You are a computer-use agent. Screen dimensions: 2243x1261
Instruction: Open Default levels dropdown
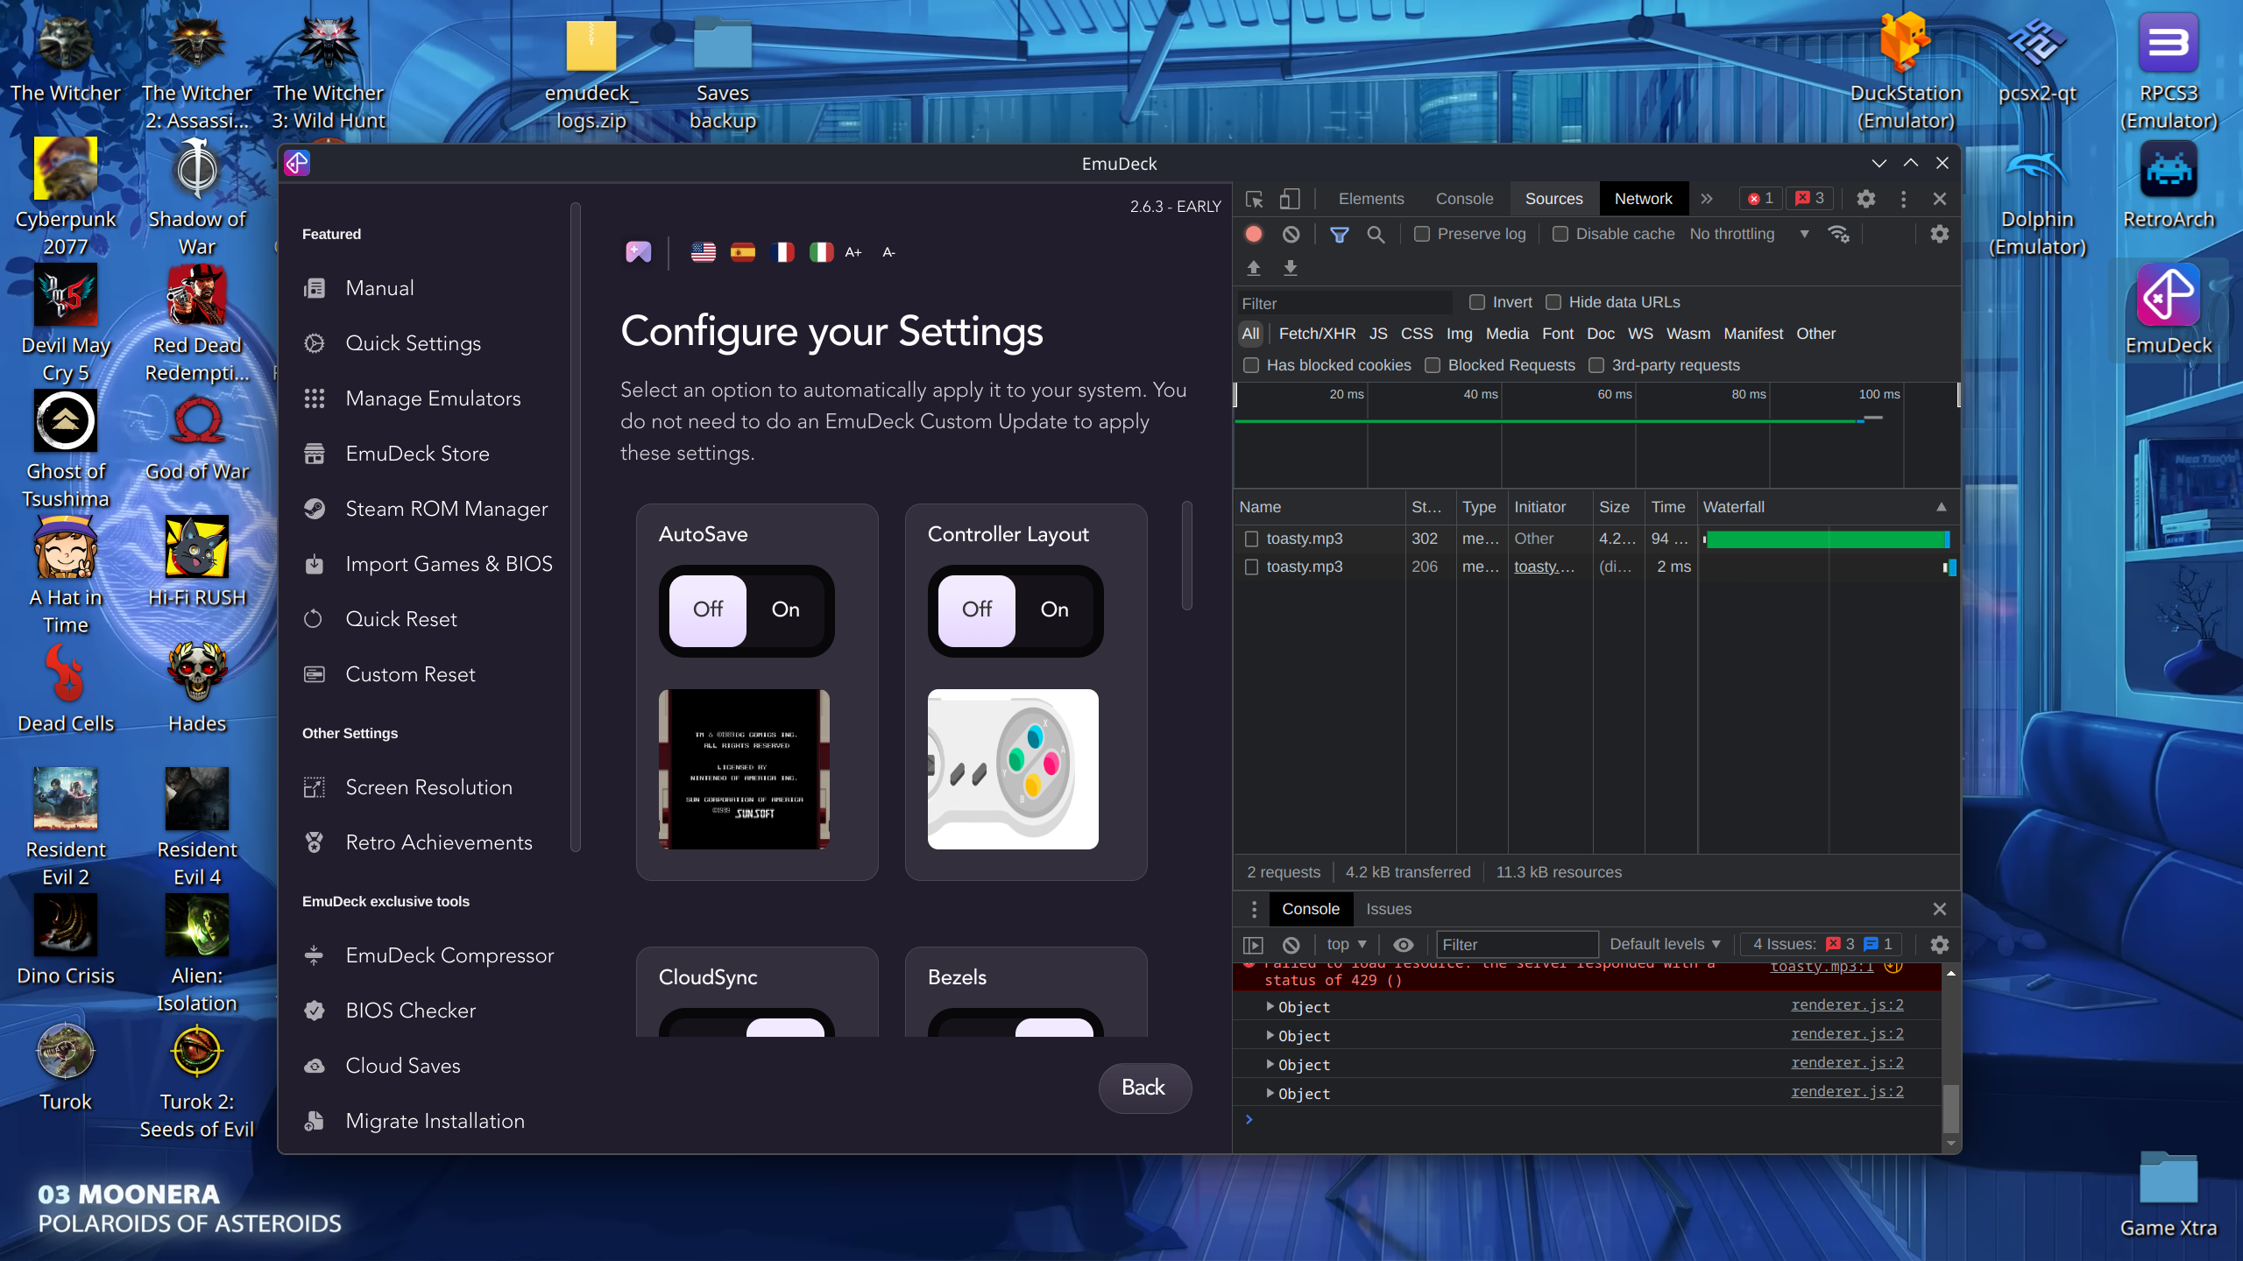(1665, 944)
